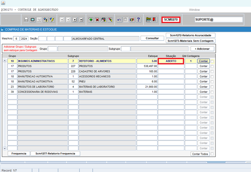Screen dimensions: 251x172
Task: Open help with the question mark icon
Action: [x=138, y=20]
